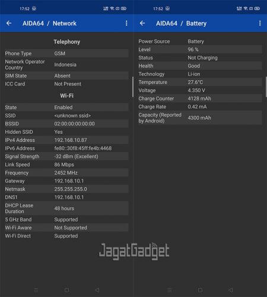Tap the 'AIDA64 / Network' title

point(49,23)
